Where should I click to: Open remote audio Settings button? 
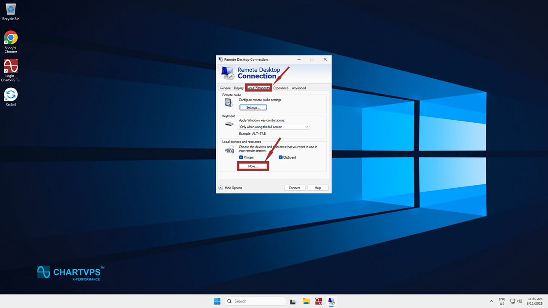253,107
